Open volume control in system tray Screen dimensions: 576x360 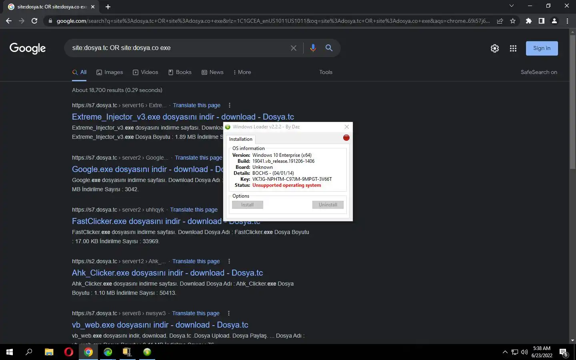tap(524, 352)
